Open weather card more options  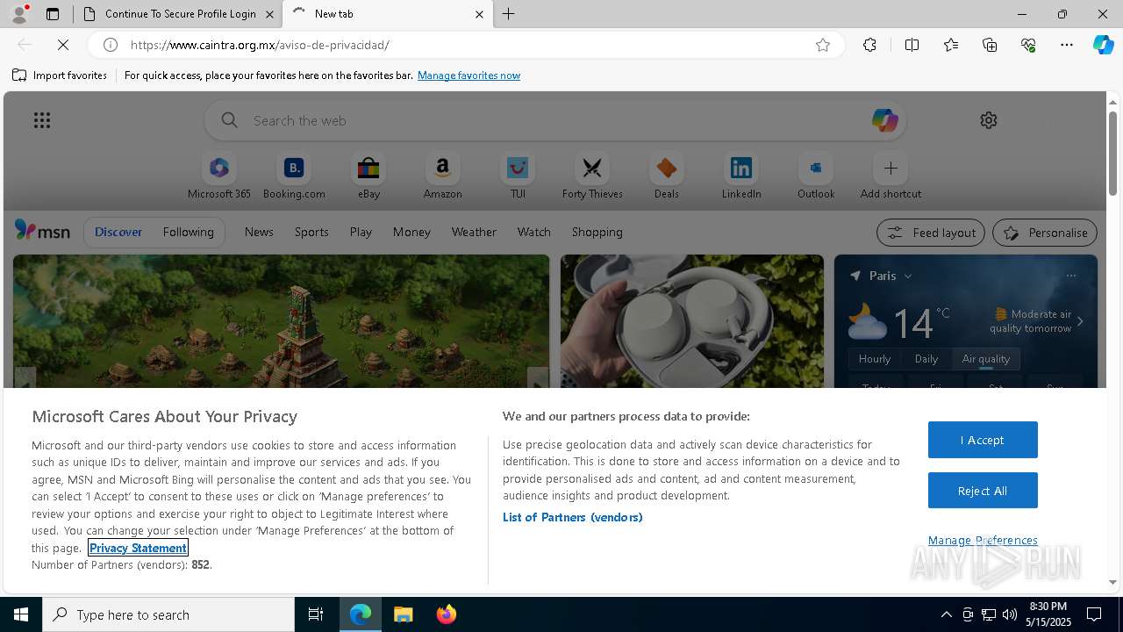[1070, 276]
